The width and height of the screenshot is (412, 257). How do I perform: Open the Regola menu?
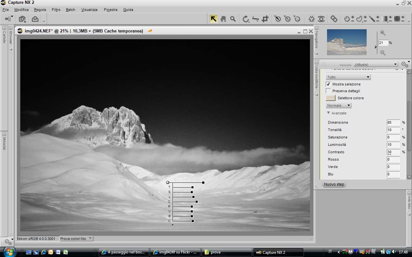tap(40, 10)
